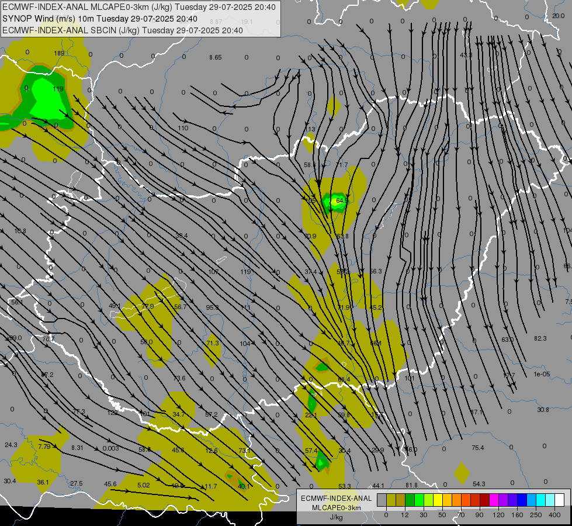
Task: Click the legend tick label 250
Action: click(536, 515)
